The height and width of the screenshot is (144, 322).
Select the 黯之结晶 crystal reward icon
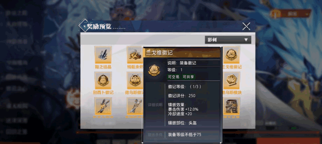point(103,55)
